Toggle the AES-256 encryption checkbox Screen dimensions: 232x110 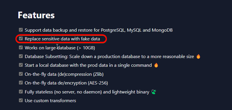21,83
